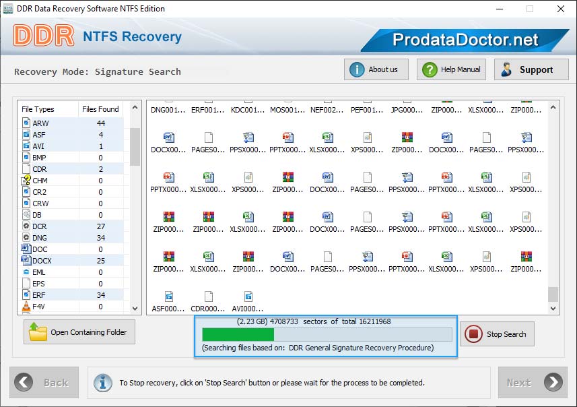577x407 pixels.
Task: Click recovered files scrollbar down arrow
Action: coord(553,309)
